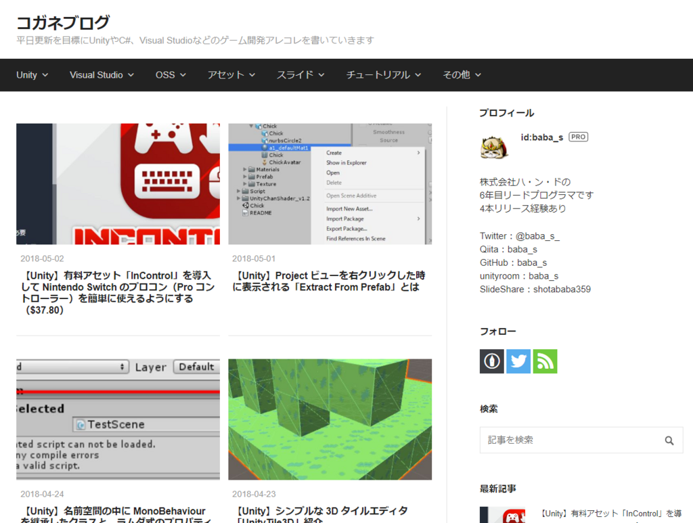693x523 pixels.
Task: Click the Twitter：@baba_s_ profile line
Action: pos(520,236)
